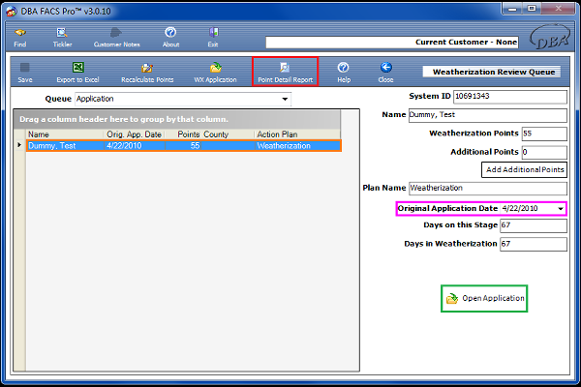Click the DBA logo
The image size is (581, 387).
pos(550,38)
